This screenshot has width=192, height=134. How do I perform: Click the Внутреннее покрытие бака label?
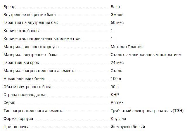tap(30, 15)
